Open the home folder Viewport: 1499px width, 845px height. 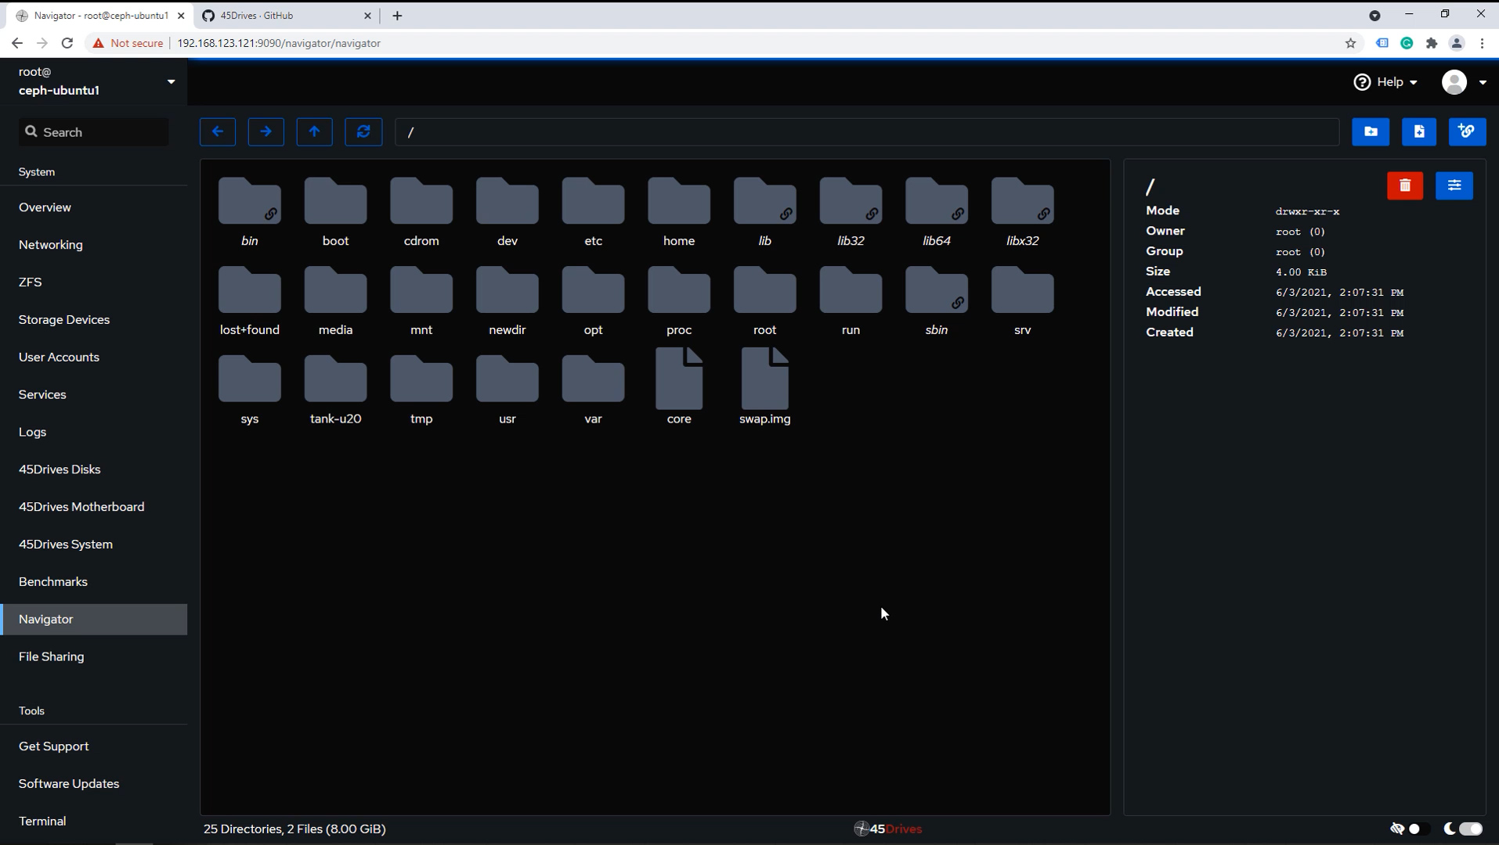click(x=679, y=212)
